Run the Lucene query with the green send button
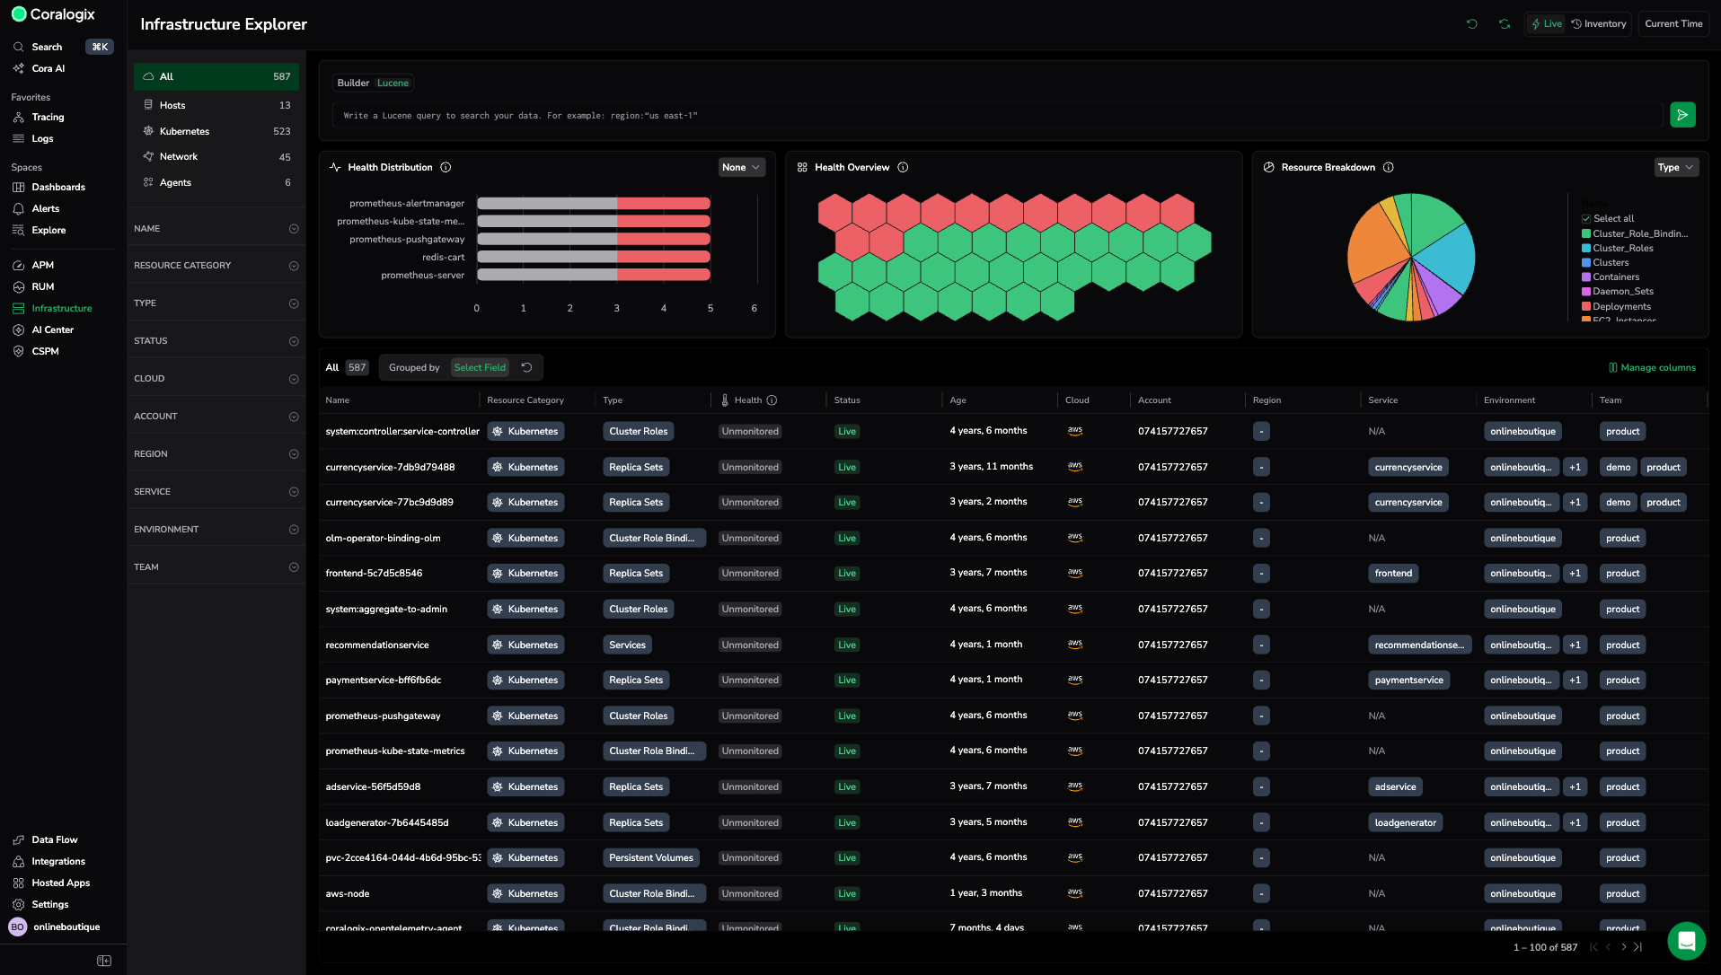This screenshot has height=975, width=1721. 1682,115
